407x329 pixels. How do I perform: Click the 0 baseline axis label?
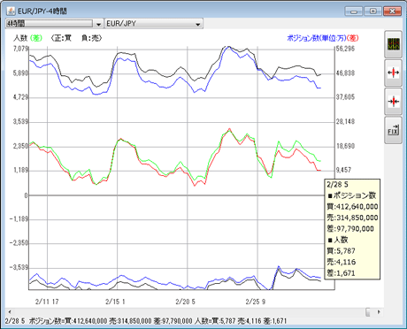point(26,195)
